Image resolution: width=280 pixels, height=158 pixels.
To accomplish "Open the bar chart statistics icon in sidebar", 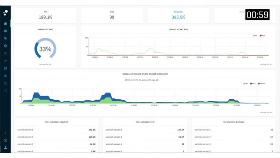I will point(6,76).
